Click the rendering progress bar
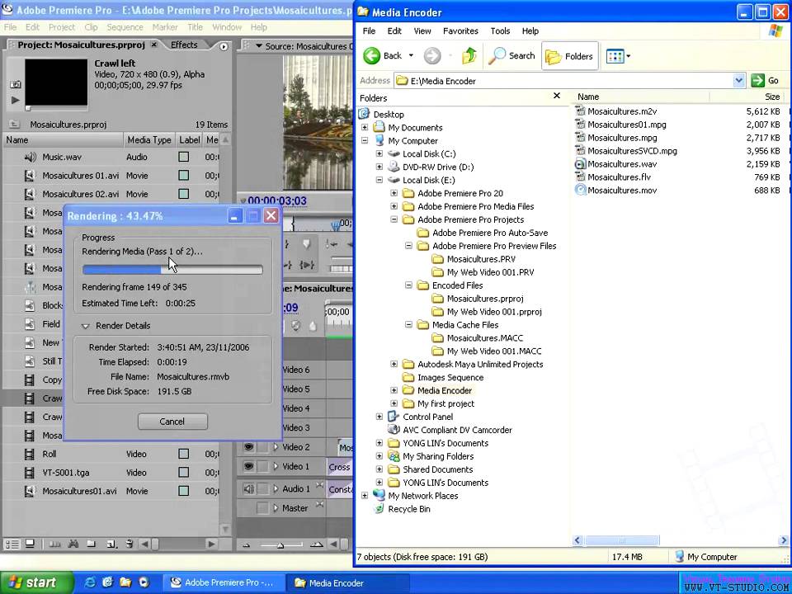This screenshot has width=792, height=594. (x=172, y=270)
